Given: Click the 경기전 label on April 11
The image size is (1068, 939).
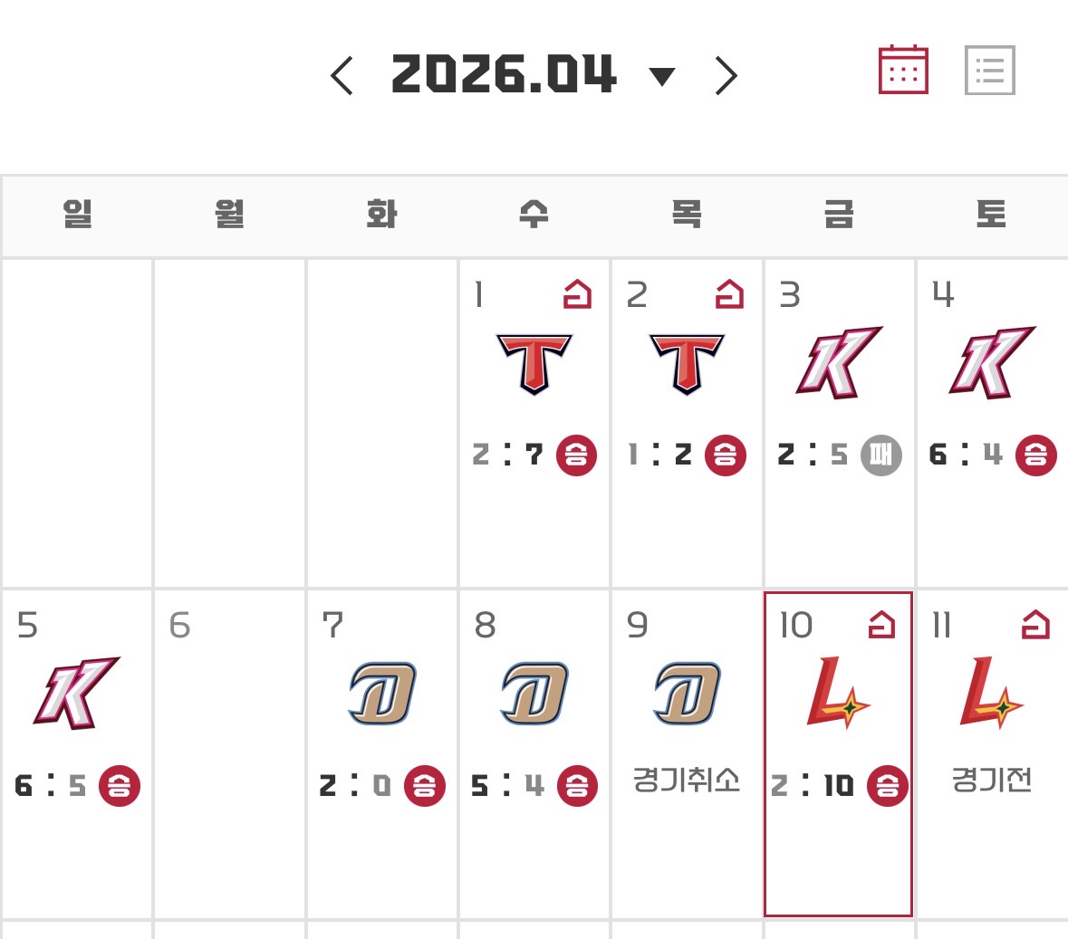Looking at the screenshot, I should (x=991, y=779).
